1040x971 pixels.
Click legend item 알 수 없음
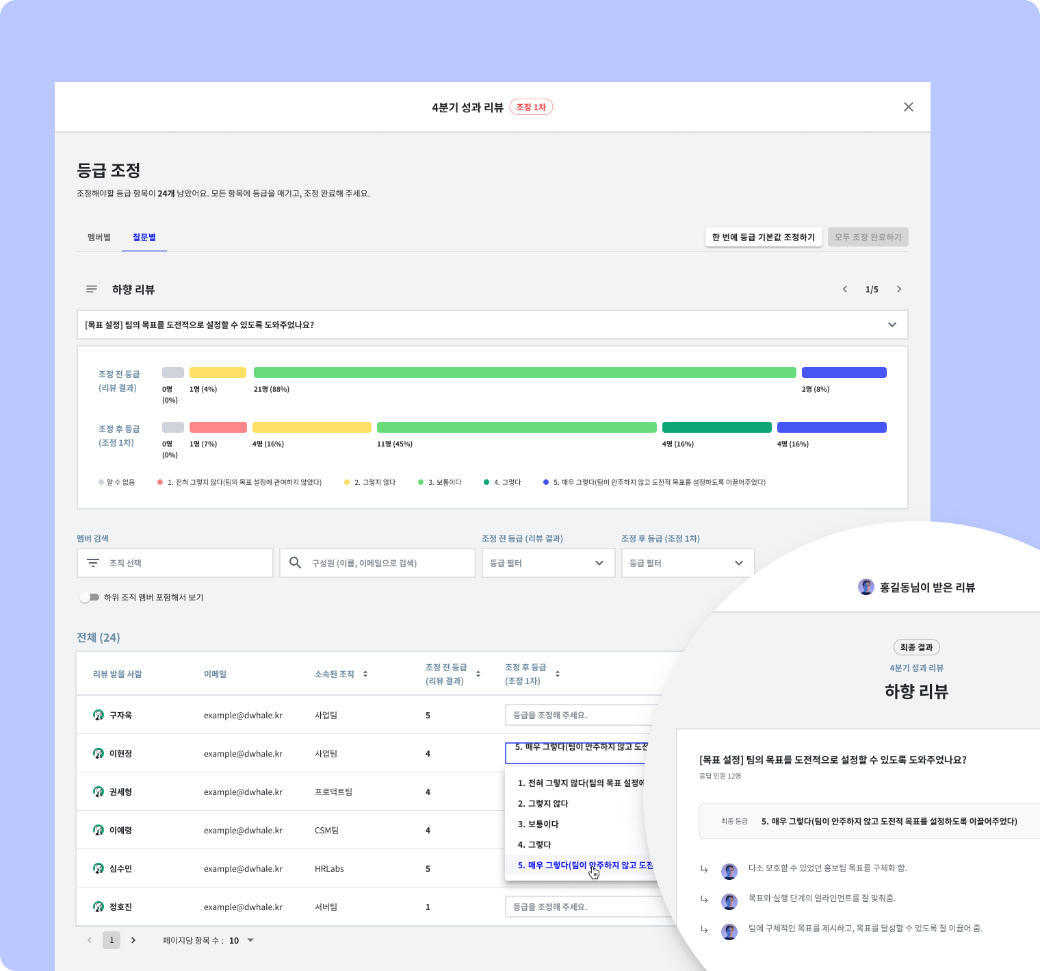pyautogui.click(x=116, y=482)
